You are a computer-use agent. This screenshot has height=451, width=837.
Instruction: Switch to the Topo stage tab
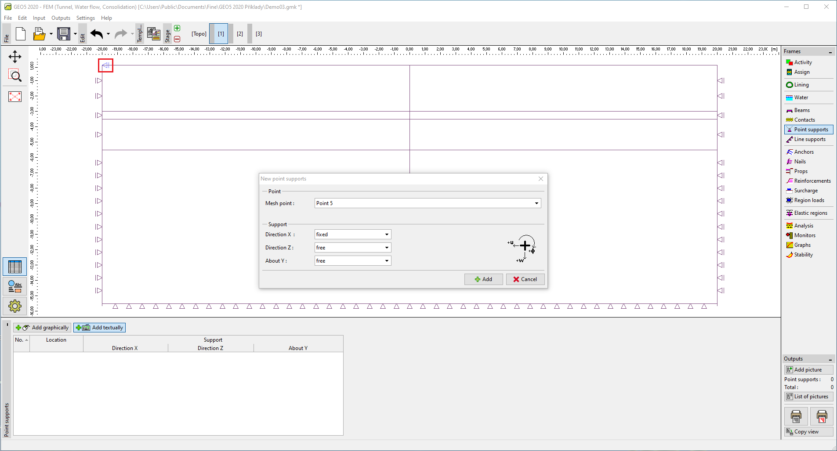199,34
